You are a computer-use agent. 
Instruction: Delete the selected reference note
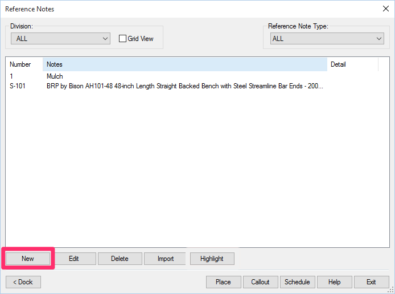pos(120,259)
